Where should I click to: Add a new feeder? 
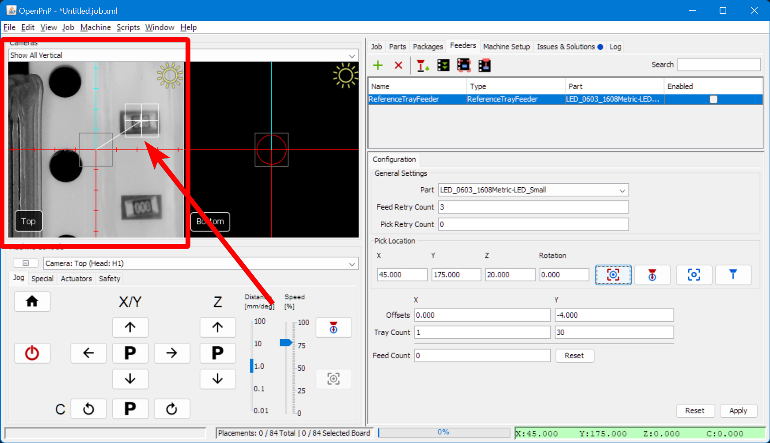378,65
